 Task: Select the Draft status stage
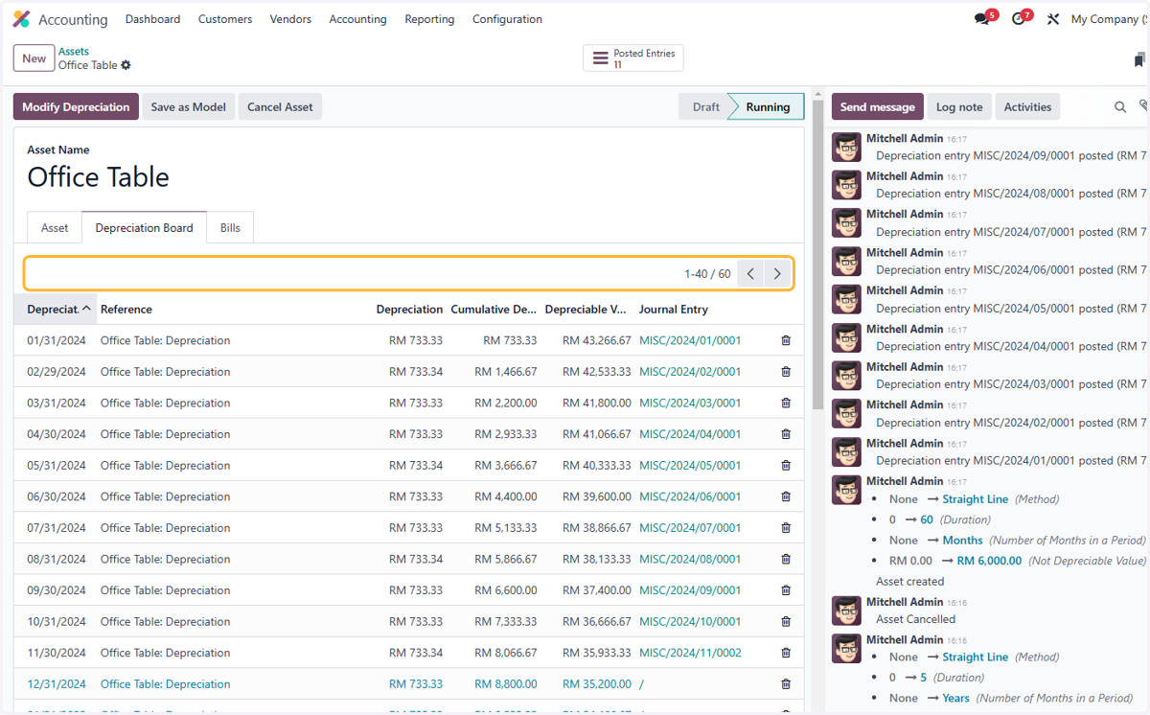click(705, 106)
